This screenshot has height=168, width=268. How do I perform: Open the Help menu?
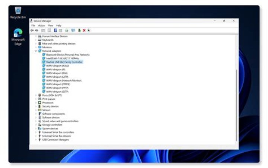tap(59, 25)
